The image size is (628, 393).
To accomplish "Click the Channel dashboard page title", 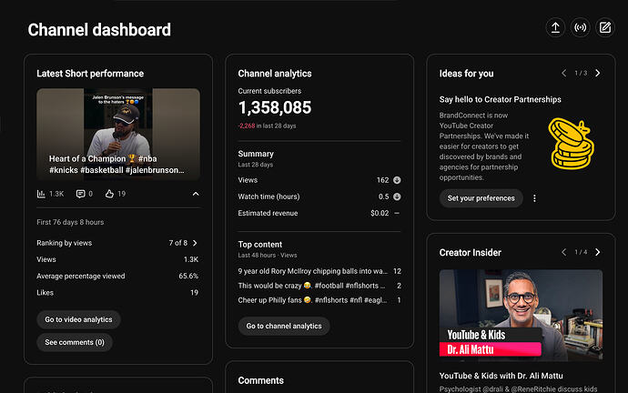I will tap(99, 30).
